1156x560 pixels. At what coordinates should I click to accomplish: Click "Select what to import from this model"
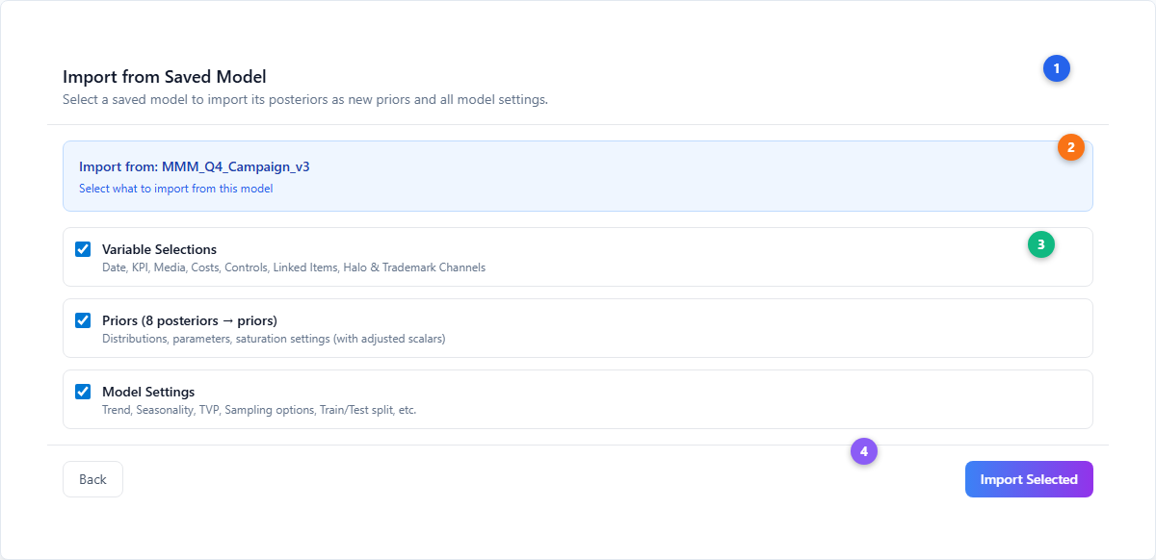coord(176,189)
